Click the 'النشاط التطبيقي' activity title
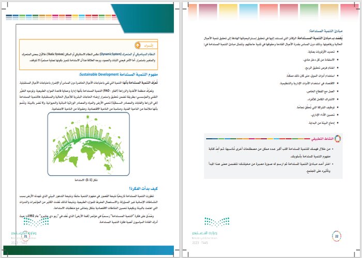 [323, 139]
